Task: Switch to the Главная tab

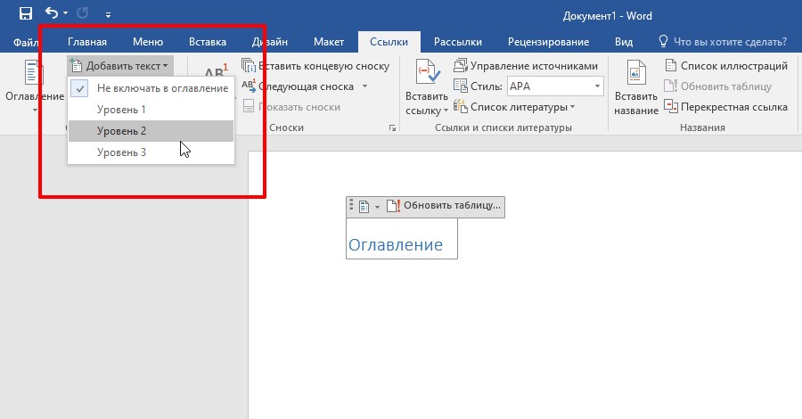Action: coord(87,42)
